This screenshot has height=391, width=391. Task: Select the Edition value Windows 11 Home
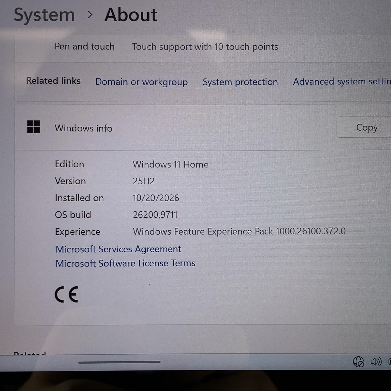tap(170, 164)
